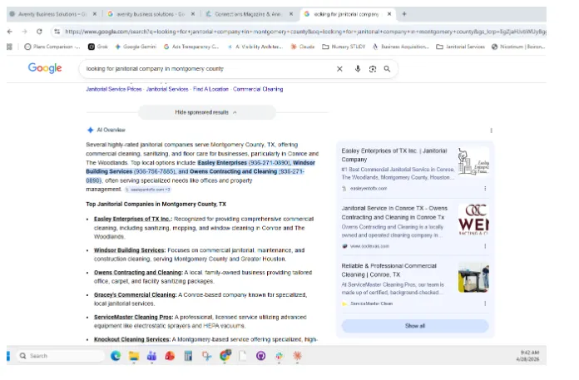This screenshot has width=579, height=380.
Task: Open Snipping Tool from taskbar
Action: click(x=206, y=356)
